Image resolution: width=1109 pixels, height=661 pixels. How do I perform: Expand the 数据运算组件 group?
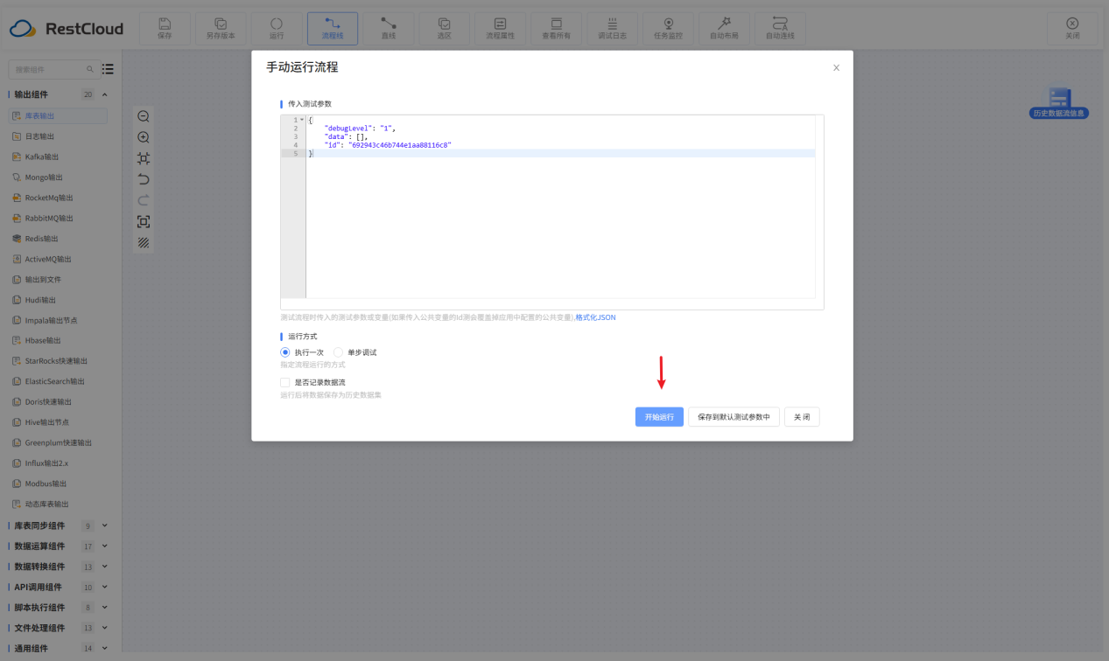pos(105,546)
